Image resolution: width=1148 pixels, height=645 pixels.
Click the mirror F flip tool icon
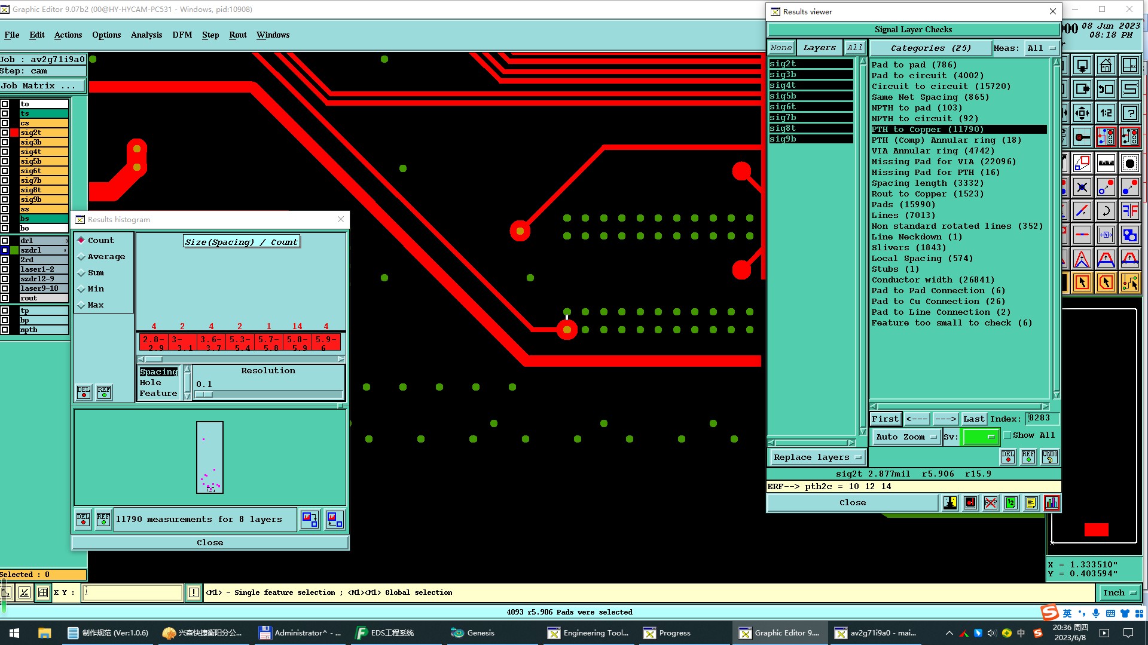pyautogui.click(x=1129, y=211)
